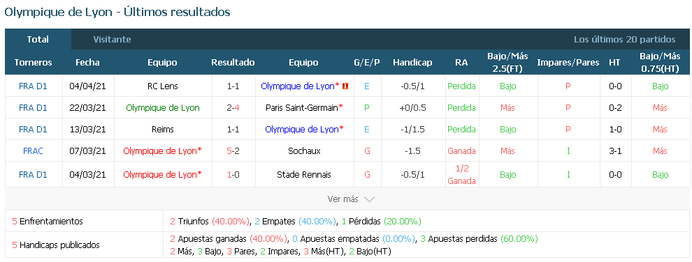Click the Stade Rennais team name

(303, 174)
